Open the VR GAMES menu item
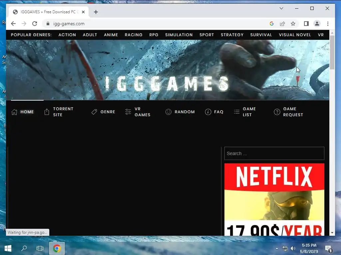Image resolution: width=341 pixels, height=255 pixels. 143,112
